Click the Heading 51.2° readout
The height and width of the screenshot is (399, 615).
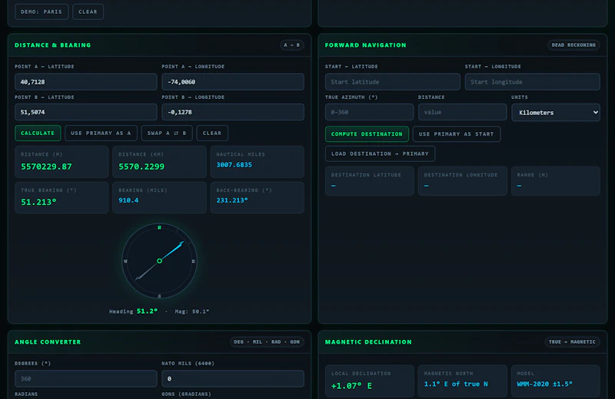133,312
